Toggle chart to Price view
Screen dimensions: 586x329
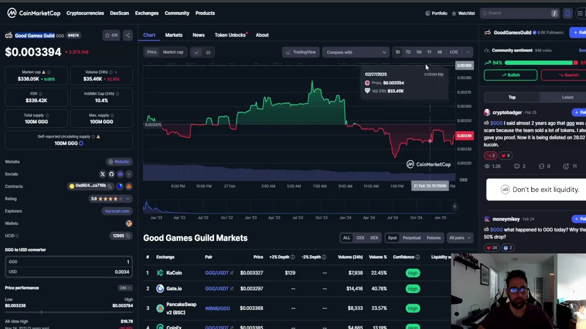point(152,52)
